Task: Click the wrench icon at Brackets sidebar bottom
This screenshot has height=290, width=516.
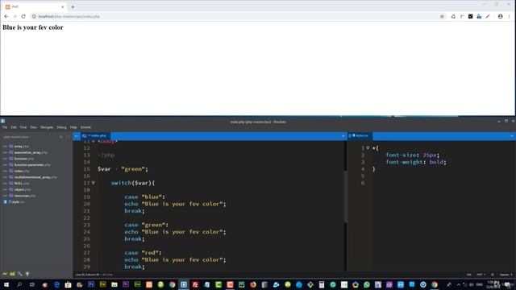Action: point(20,274)
